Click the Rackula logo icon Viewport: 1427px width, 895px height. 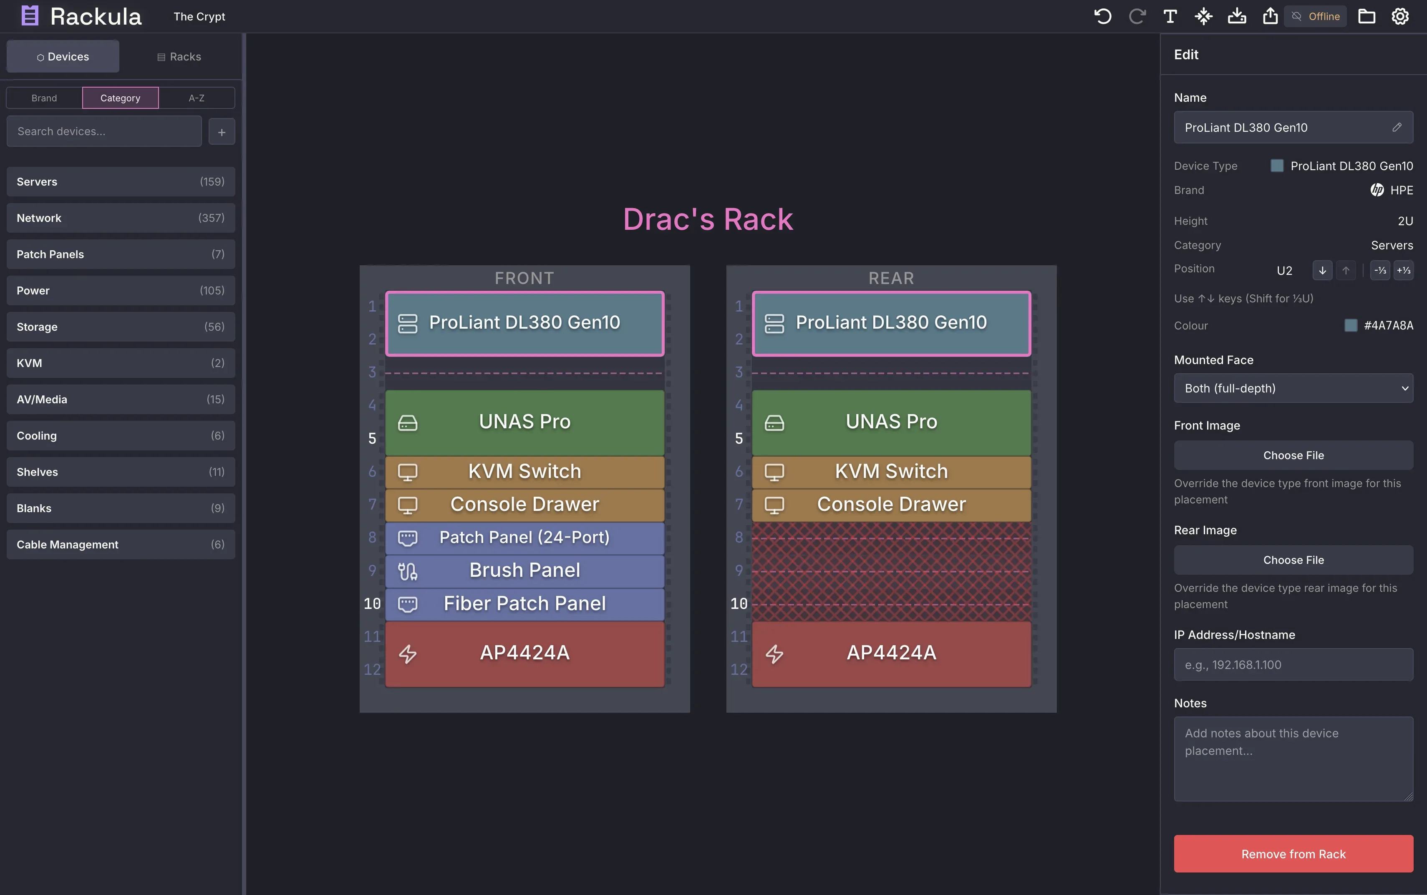click(30, 16)
